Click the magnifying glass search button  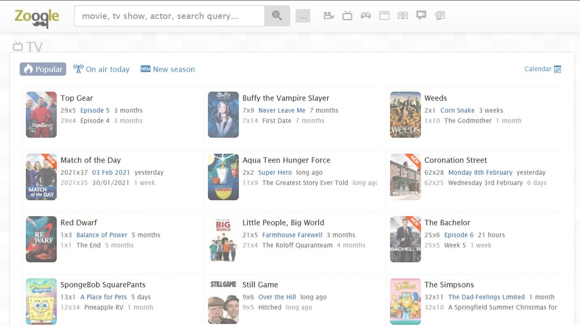[277, 16]
